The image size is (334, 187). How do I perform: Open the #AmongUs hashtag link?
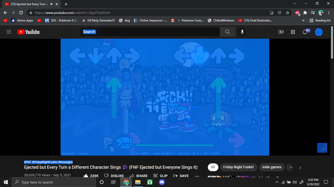point(65,162)
